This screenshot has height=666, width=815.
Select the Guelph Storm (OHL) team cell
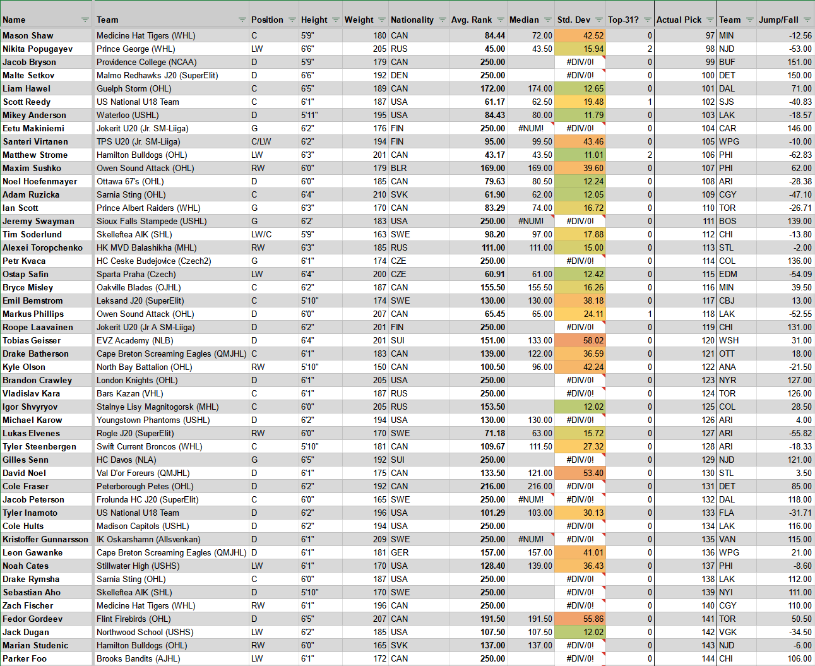pos(171,88)
